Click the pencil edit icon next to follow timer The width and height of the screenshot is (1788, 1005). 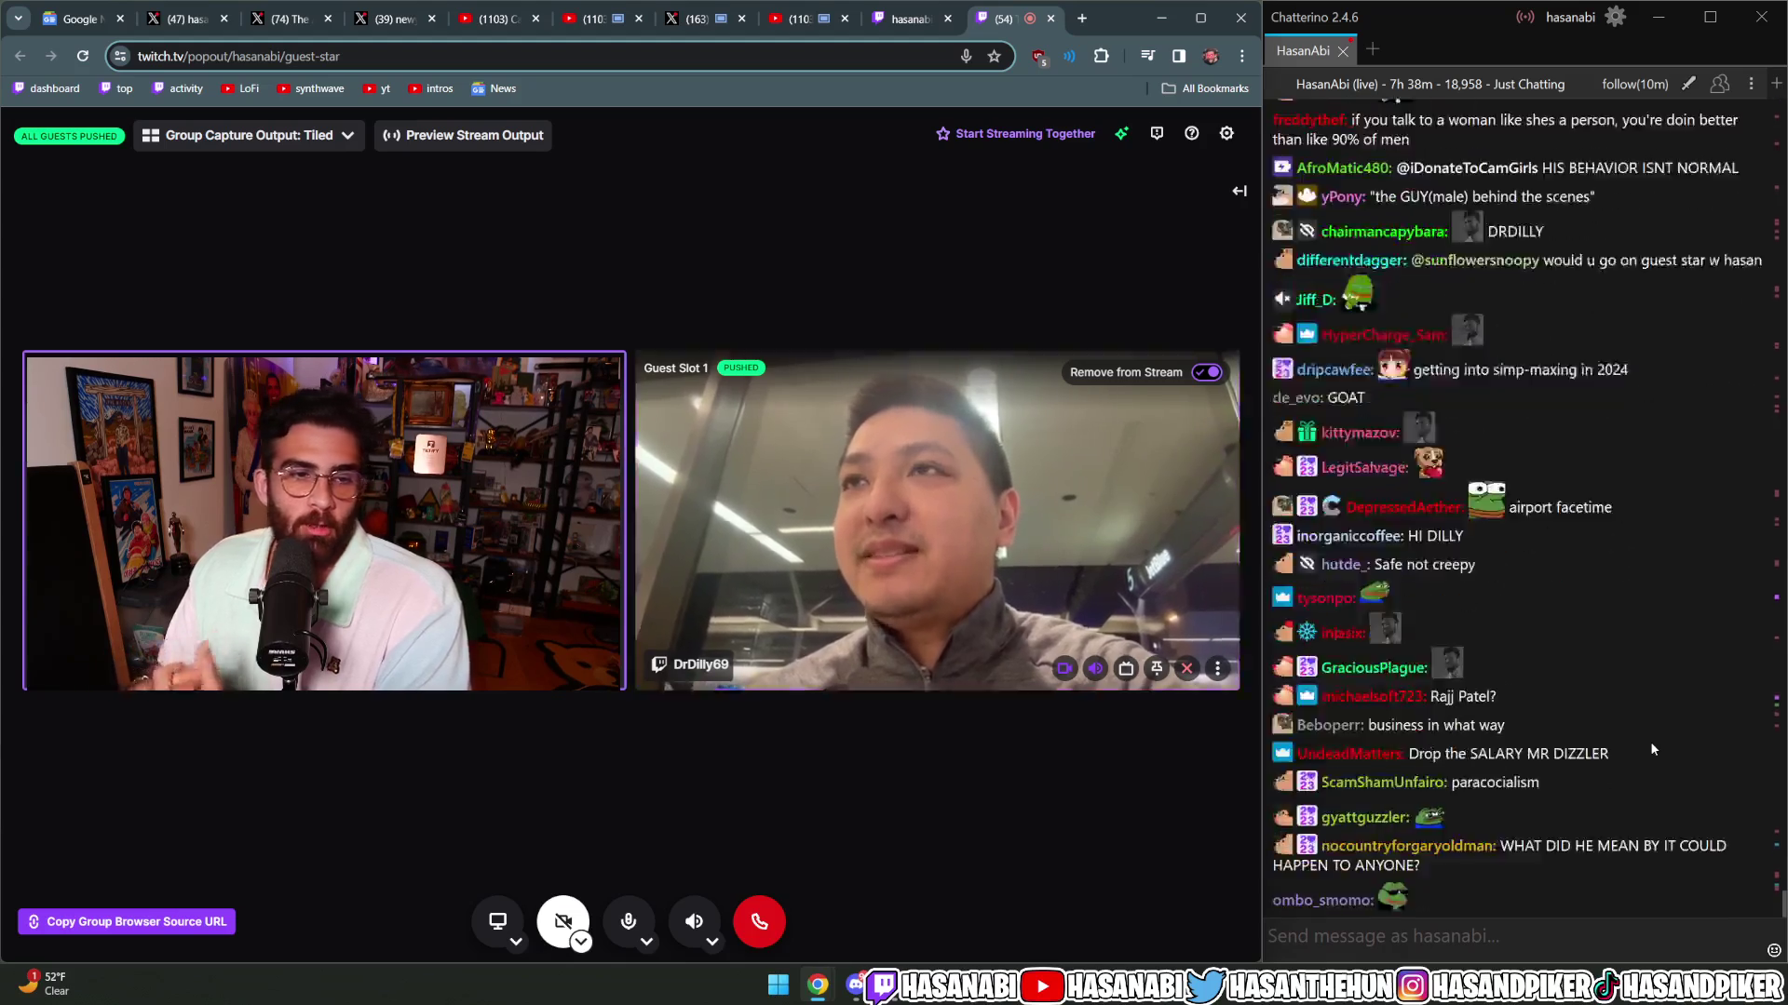coord(1688,84)
